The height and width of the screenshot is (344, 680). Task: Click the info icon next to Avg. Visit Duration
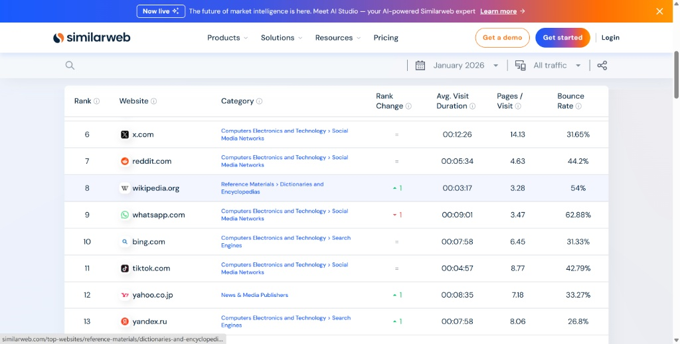click(x=472, y=106)
